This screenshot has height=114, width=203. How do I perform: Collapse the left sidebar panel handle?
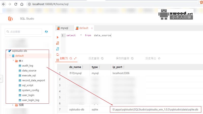tap(1, 79)
